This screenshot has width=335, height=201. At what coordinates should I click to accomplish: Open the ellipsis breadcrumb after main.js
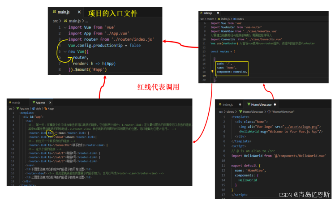point(86,21)
